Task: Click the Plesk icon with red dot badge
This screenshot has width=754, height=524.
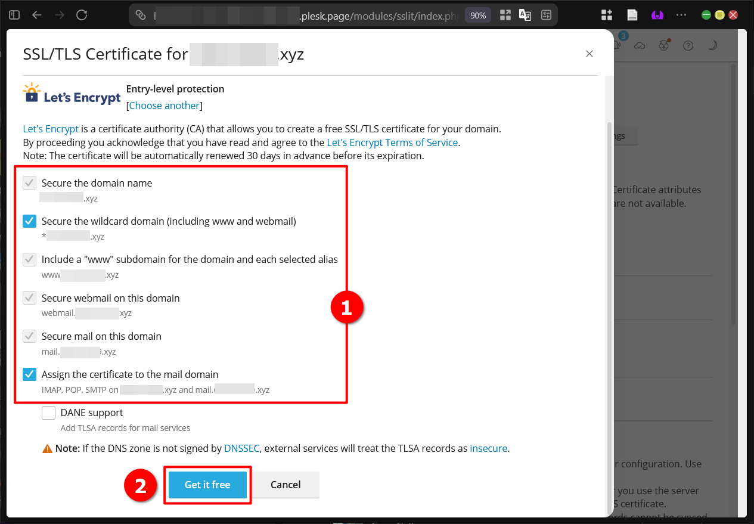Action: [664, 45]
